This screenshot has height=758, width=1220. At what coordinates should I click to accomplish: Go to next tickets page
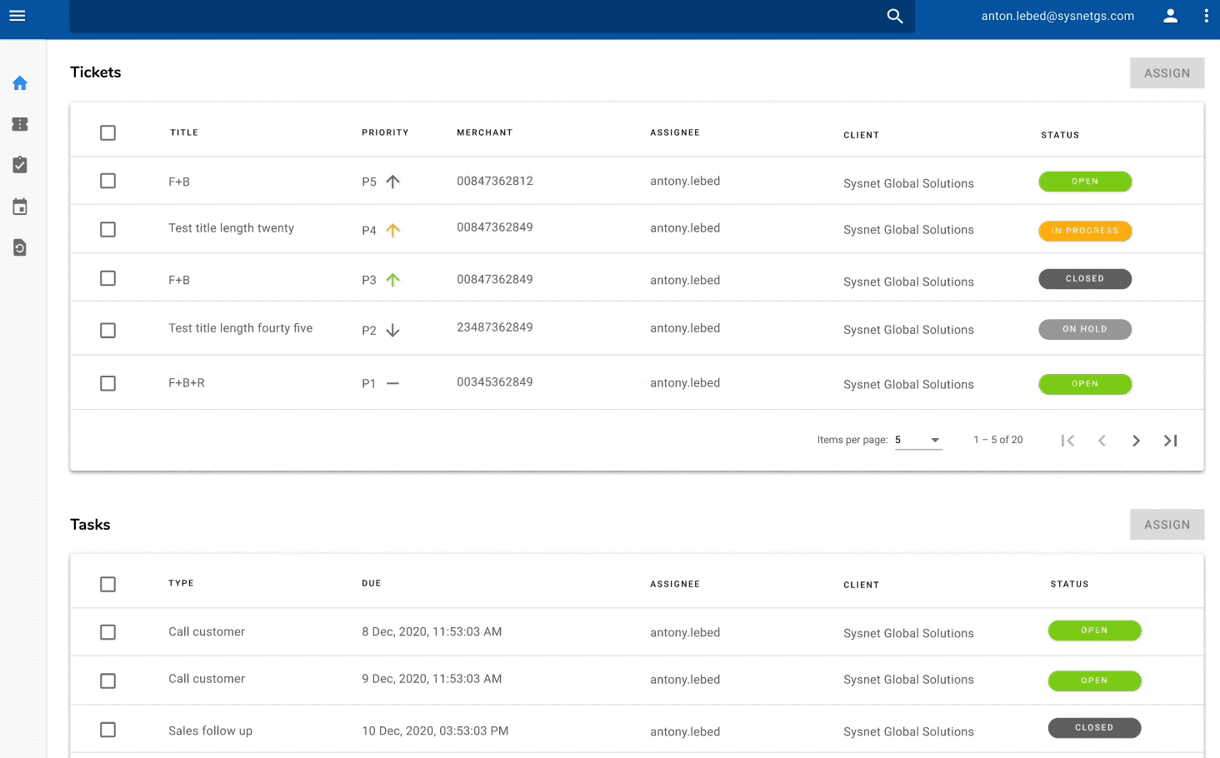(x=1136, y=441)
